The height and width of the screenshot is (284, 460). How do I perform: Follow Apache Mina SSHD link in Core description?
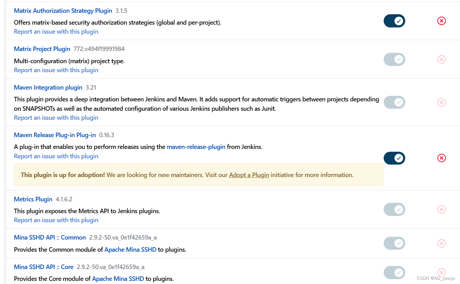(x=118, y=279)
